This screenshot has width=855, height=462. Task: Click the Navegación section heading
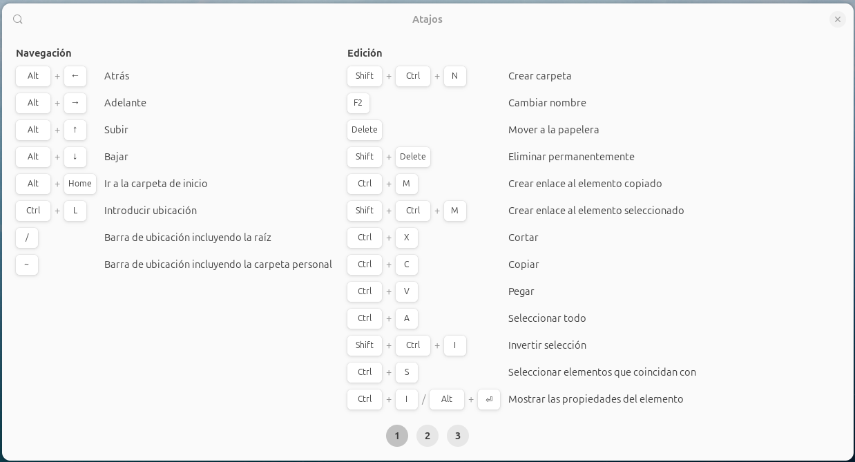44,53
